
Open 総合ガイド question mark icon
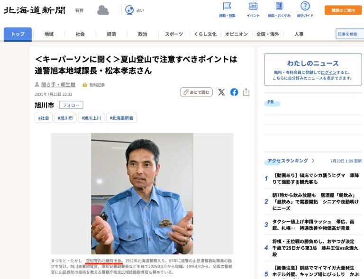click(305, 6)
